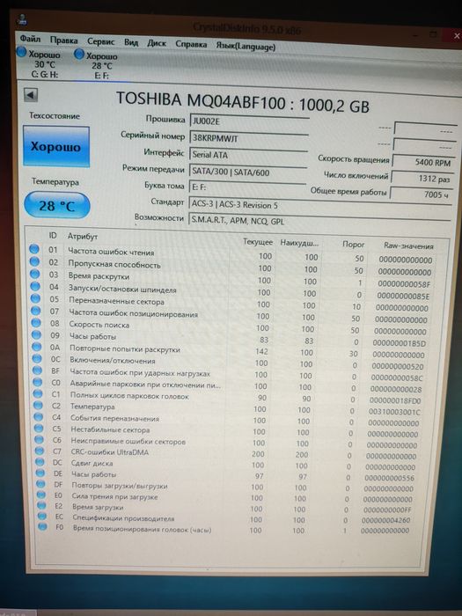Click the Порог column header

coord(353,244)
